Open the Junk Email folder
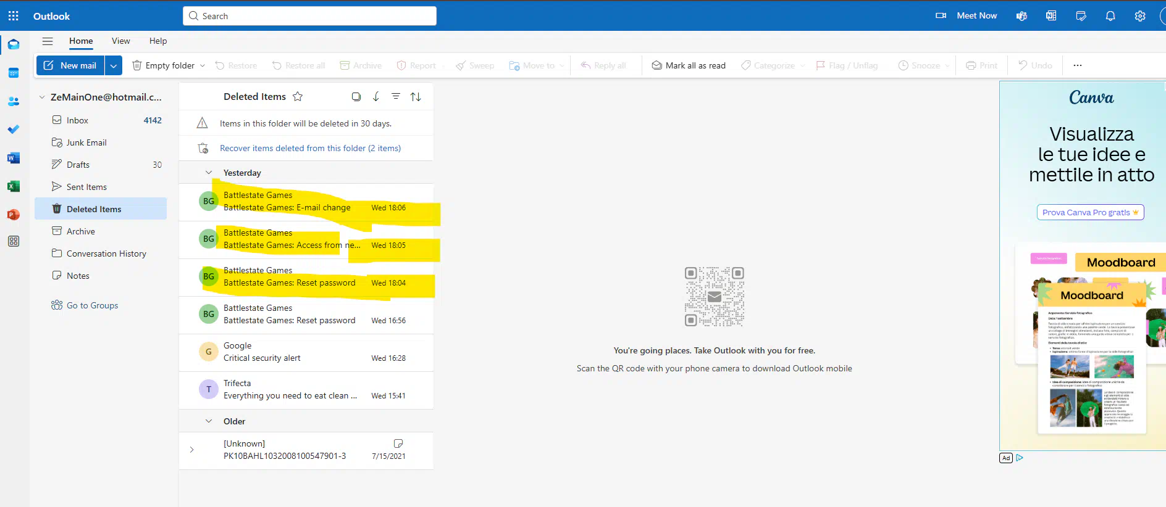The width and height of the screenshot is (1166, 507). pyautogui.click(x=101, y=142)
